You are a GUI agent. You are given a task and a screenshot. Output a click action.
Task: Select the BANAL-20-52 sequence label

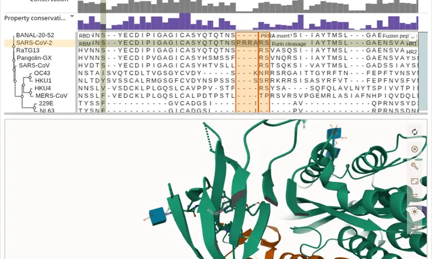35,35
